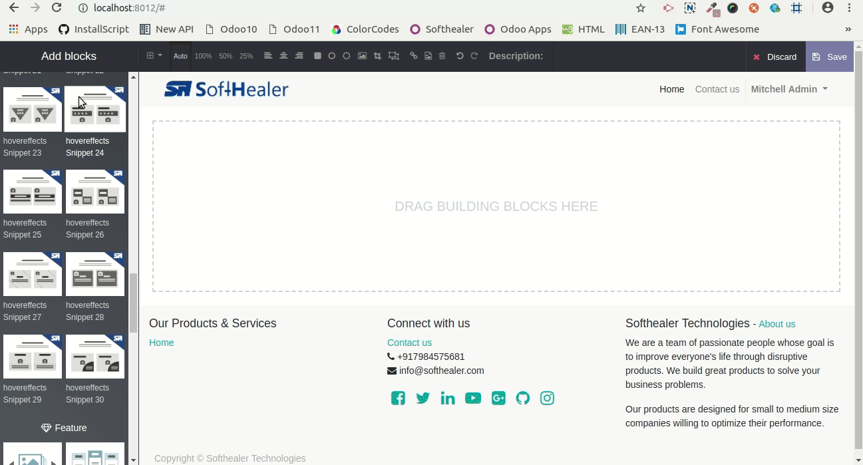Click the Softhealer logo in the header
Image resolution: width=863 pixels, height=465 pixels.
(226, 89)
